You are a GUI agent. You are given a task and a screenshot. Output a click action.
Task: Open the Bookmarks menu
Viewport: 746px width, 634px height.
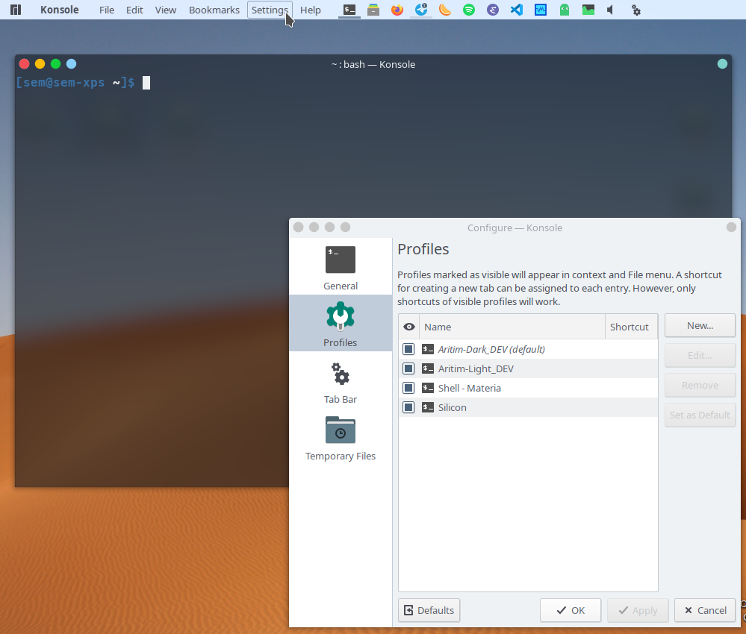coord(214,10)
